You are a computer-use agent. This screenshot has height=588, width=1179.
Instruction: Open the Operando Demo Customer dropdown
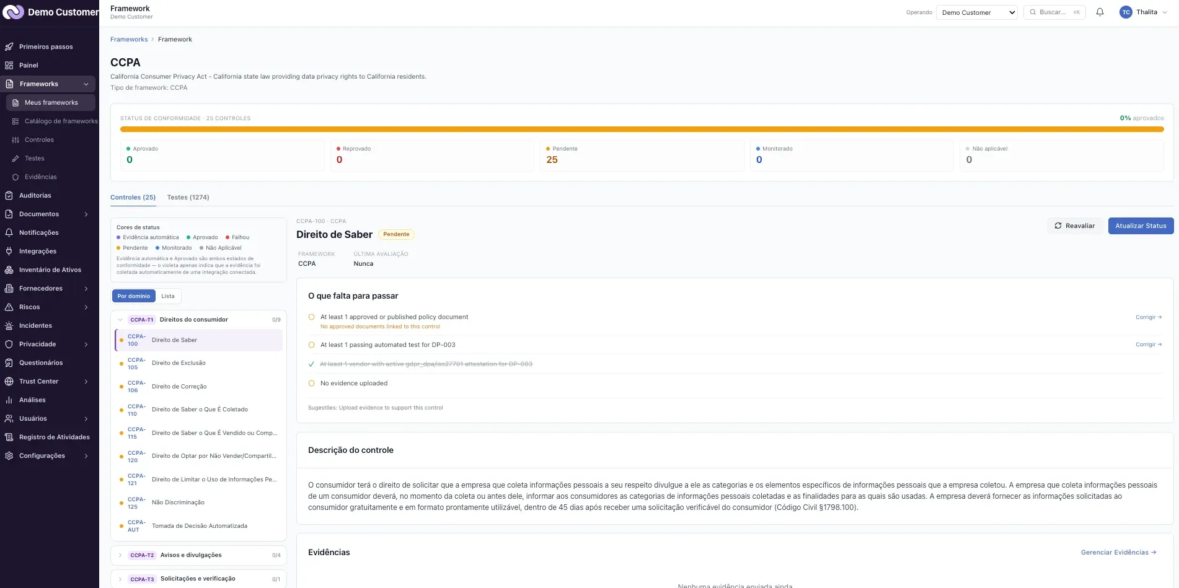click(x=977, y=12)
